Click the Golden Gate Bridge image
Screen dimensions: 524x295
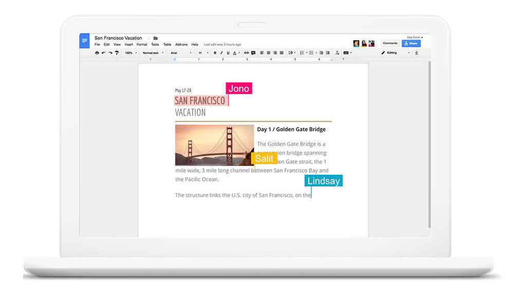[x=214, y=145]
